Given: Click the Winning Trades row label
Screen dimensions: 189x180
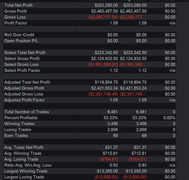Looking at the screenshot, I should pyautogui.click(x=19, y=124).
